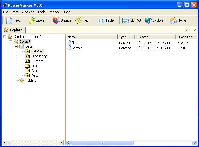Screen dimensions: 199x147
Task: Maximize the PowerMarker window
Action: [x=187, y=5]
